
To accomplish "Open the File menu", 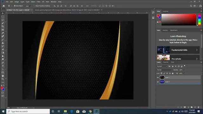I will coord(7,2).
